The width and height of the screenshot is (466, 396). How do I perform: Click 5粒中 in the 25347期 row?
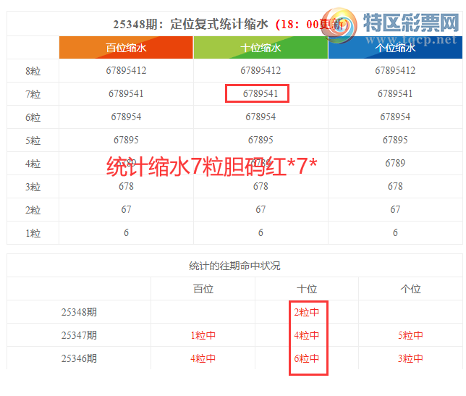pyautogui.click(x=410, y=335)
